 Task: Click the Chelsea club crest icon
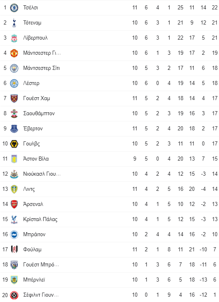click(14, 8)
